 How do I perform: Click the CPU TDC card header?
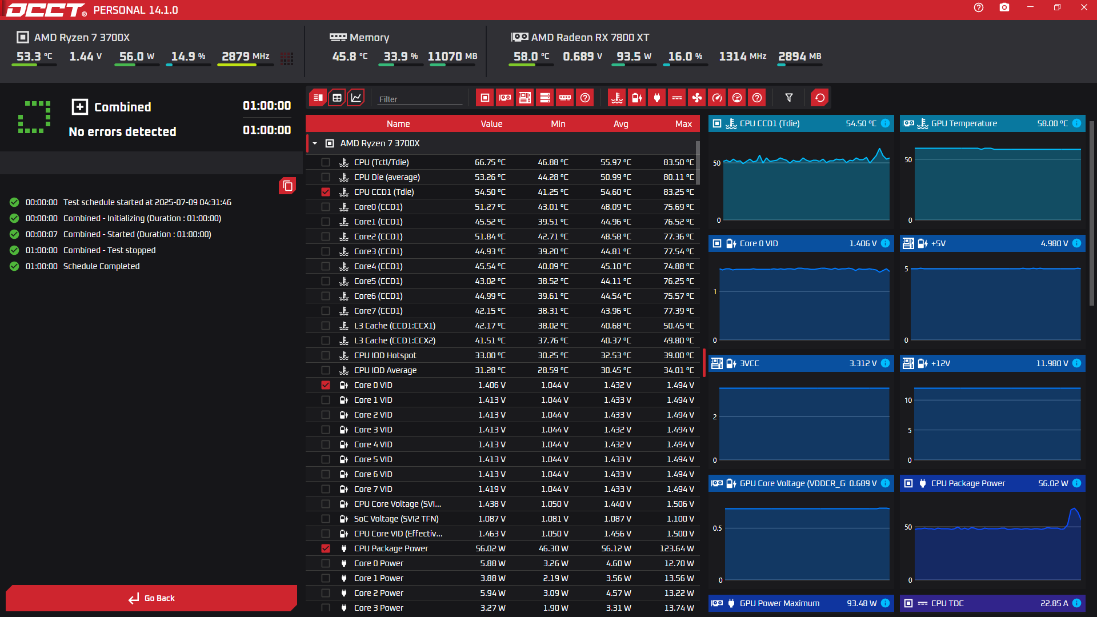tap(992, 603)
